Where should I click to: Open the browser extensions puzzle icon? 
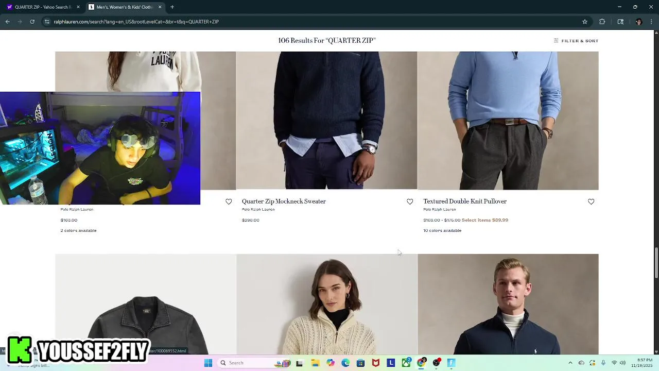[x=602, y=22]
